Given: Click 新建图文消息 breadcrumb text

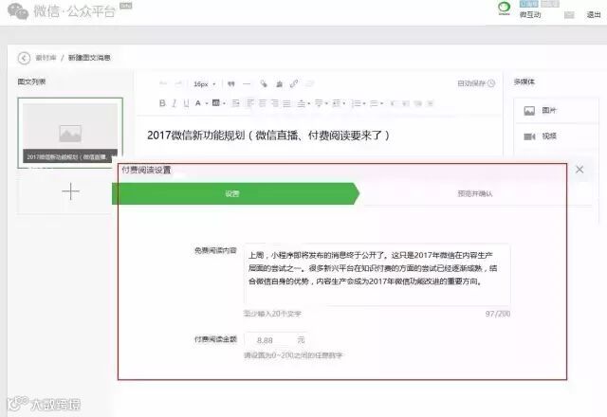Looking at the screenshot, I should 89,58.
